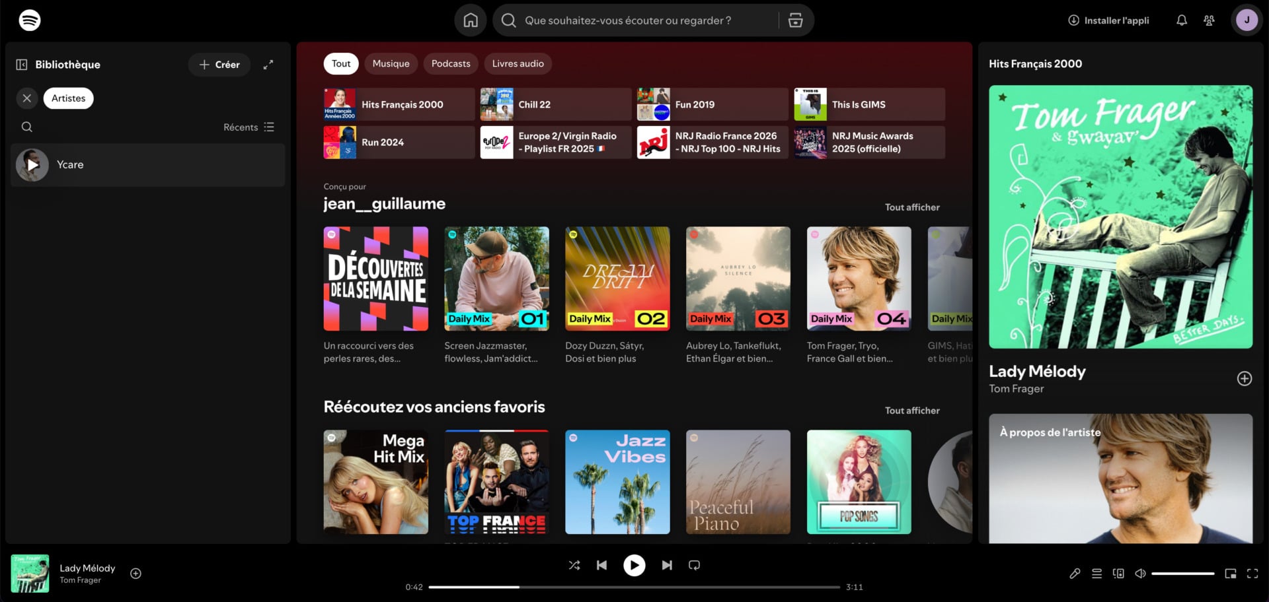Click the main play button
The image size is (1269, 602).
coord(634,565)
